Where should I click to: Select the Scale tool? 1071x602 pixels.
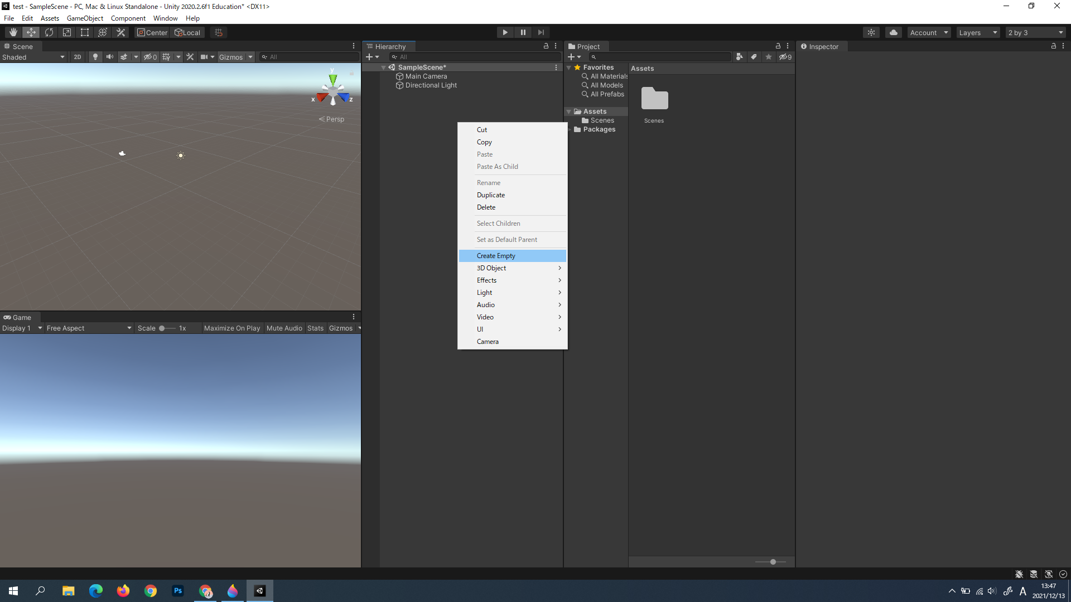[67, 32]
